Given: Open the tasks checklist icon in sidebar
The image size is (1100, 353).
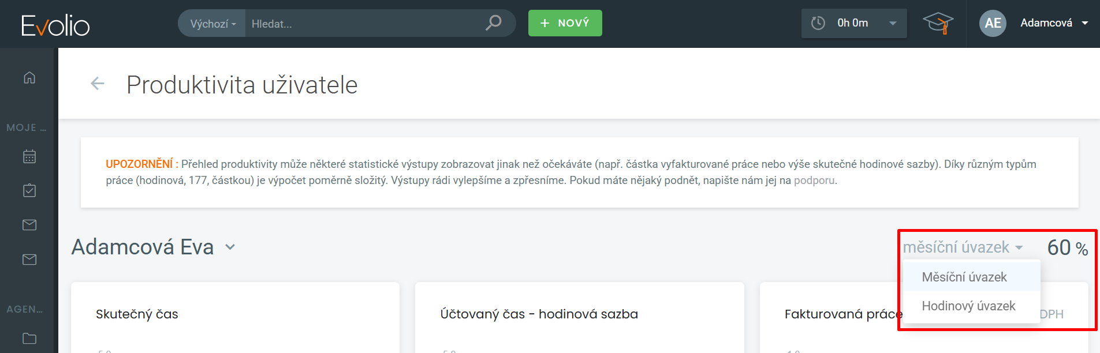Looking at the screenshot, I should (x=29, y=190).
